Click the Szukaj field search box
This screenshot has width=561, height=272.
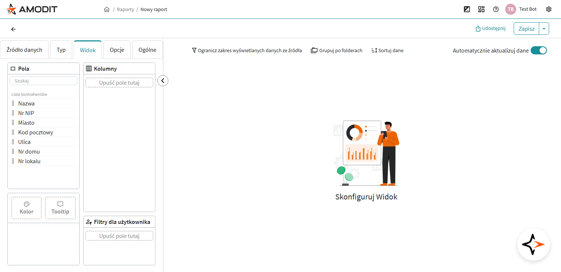pos(44,81)
